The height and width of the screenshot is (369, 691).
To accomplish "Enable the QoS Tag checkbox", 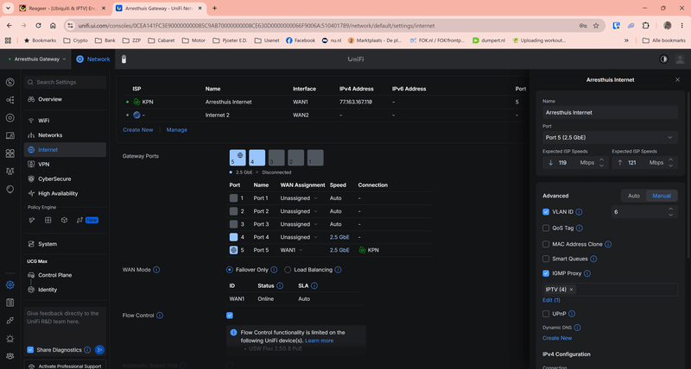I will [x=546, y=228].
